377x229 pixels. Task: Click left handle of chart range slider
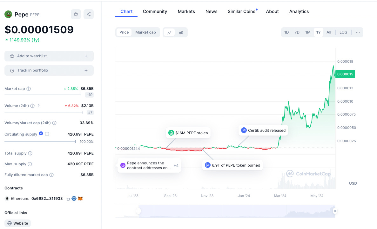138,211
